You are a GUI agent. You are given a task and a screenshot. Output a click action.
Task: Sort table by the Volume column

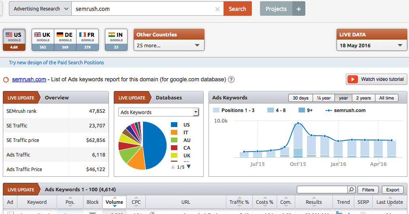point(114,202)
